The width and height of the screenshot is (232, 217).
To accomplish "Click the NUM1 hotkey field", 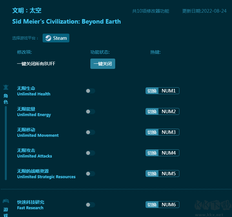I will (169, 91).
